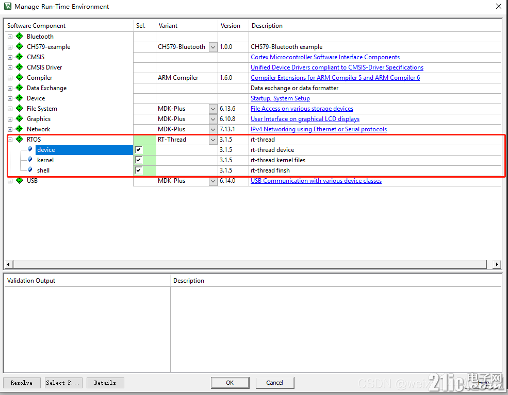Expand the CMSIS Driver tree node

click(10, 68)
